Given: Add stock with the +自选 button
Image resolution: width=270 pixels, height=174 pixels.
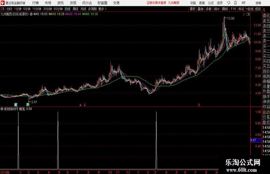Looking at the screenshot, I should coord(249,9).
